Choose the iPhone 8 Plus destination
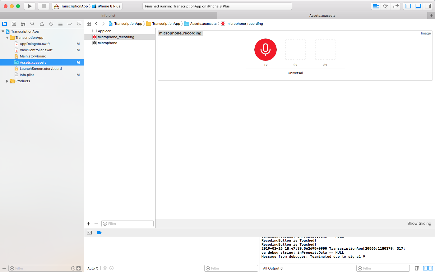The width and height of the screenshot is (435, 272). pos(106,6)
